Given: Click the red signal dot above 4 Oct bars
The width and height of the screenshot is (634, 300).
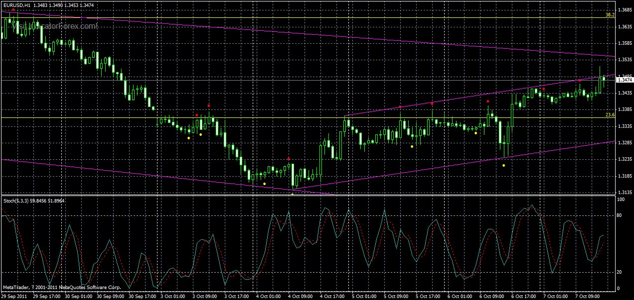Looking at the screenshot, I should tap(289, 159).
